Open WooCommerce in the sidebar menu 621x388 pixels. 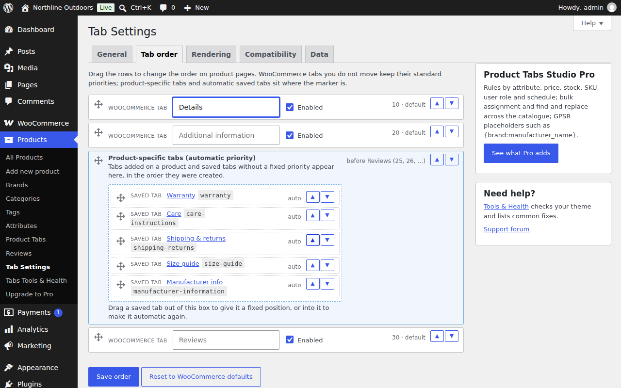coord(39,123)
